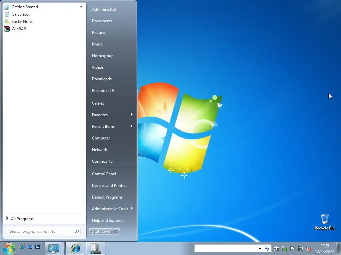341x255 pixels.
Task: Open the shut down options arrow
Action: click(116, 231)
